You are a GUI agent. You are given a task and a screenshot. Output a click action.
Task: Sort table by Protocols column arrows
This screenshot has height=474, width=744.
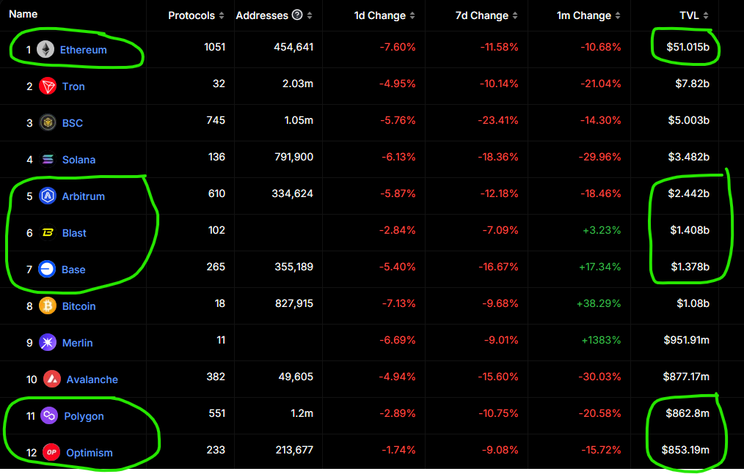point(221,15)
